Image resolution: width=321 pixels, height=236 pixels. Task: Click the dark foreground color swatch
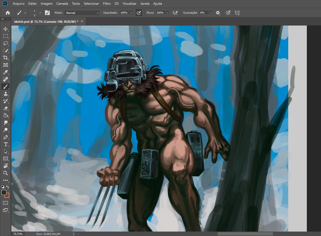pyautogui.click(x=4, y=192)
